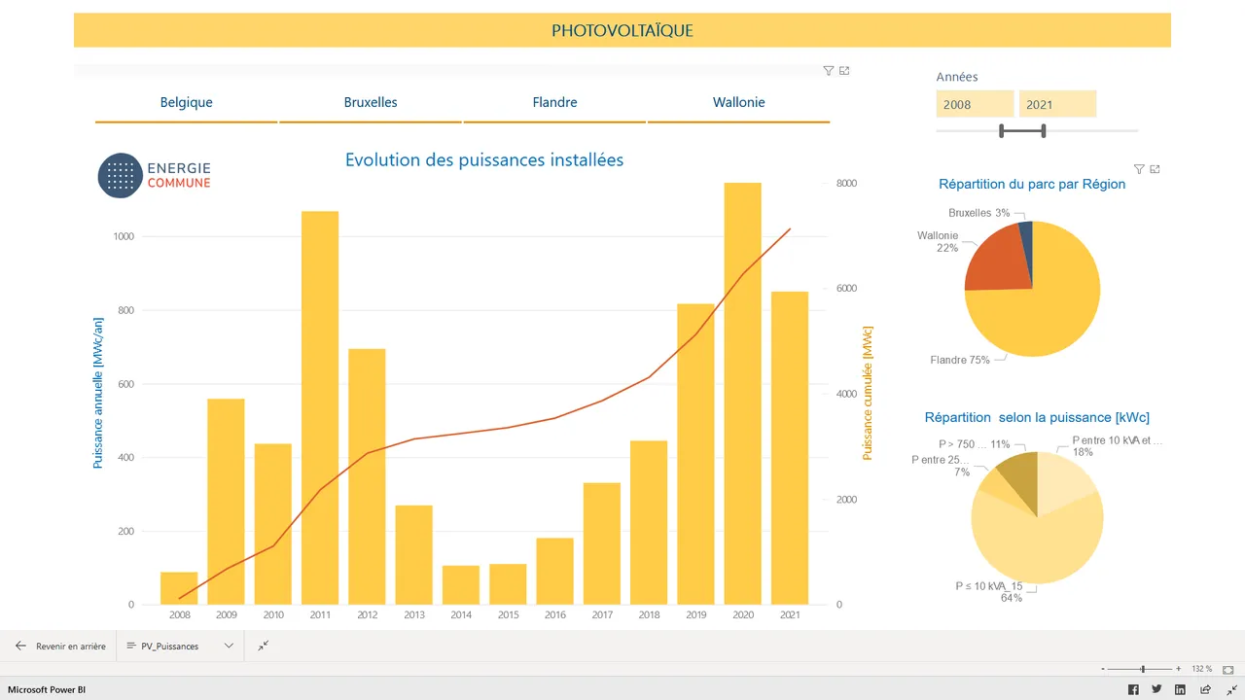Click the 2021 bar in the chart
Screen dimensions: 1245x700
tap(790, 448)
